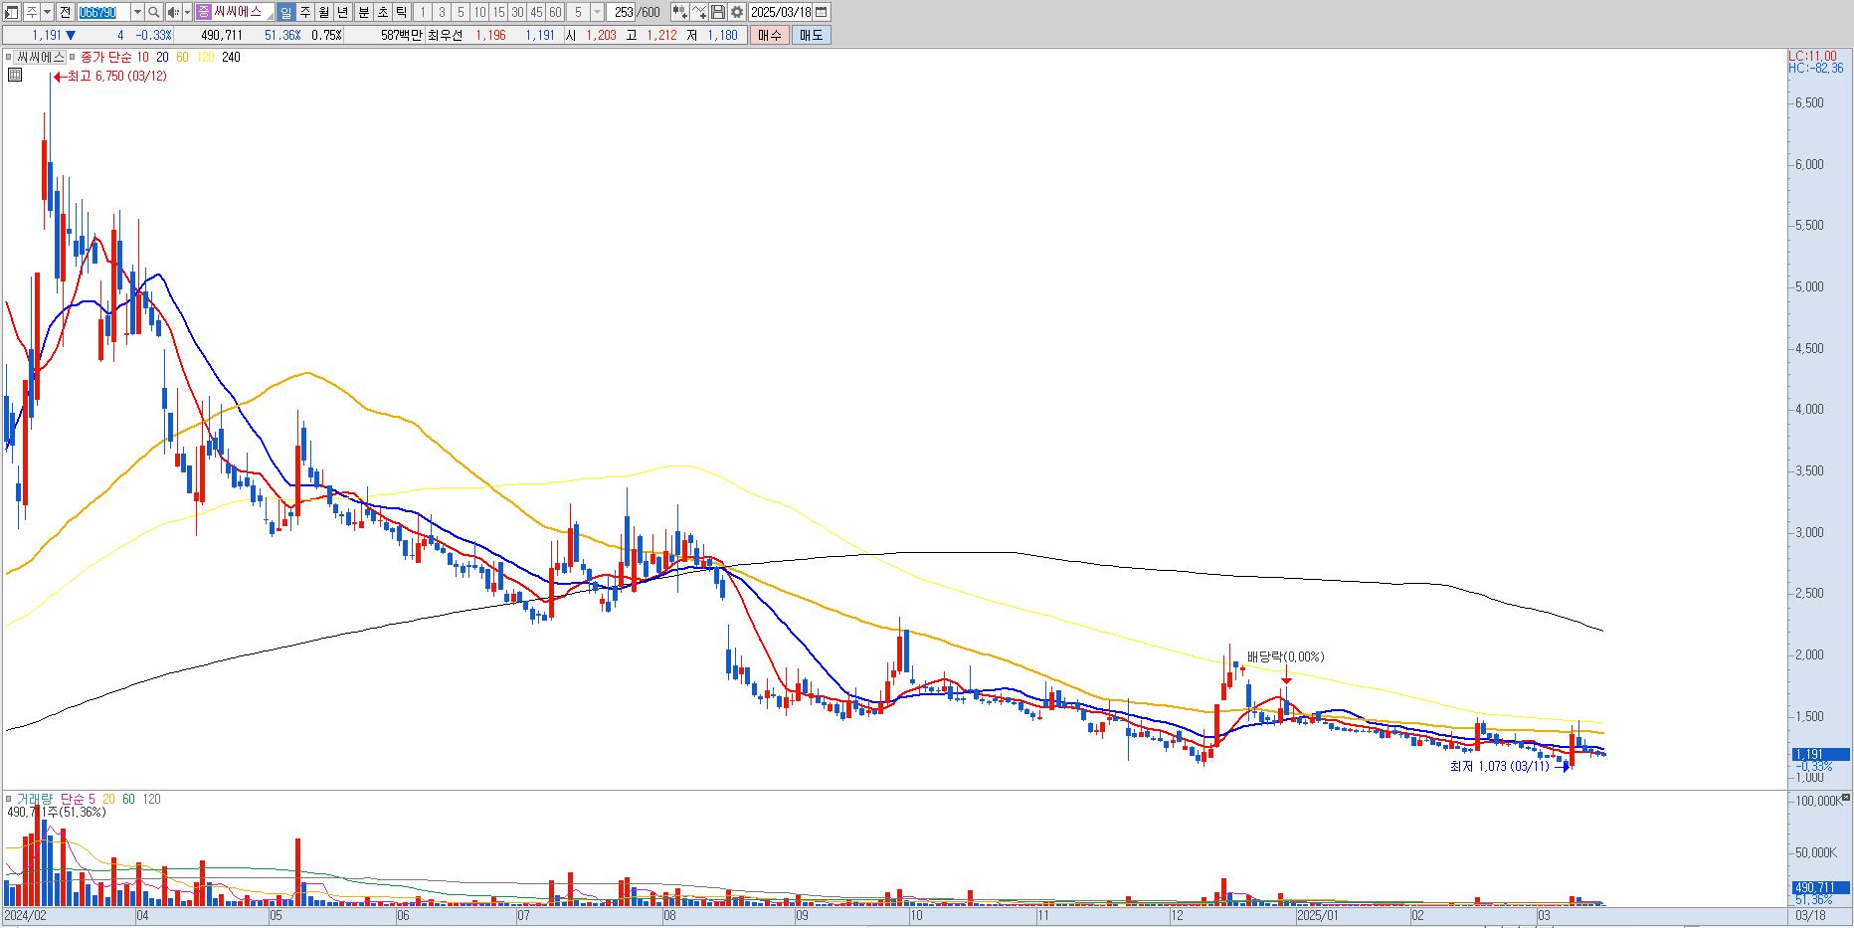
Task: Open the interval value 5 dropdown arrow
Action: [597, 12]
